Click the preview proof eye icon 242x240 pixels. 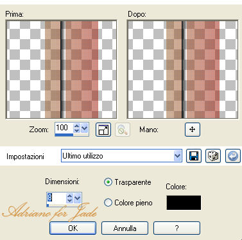click(x=123, y=130)
